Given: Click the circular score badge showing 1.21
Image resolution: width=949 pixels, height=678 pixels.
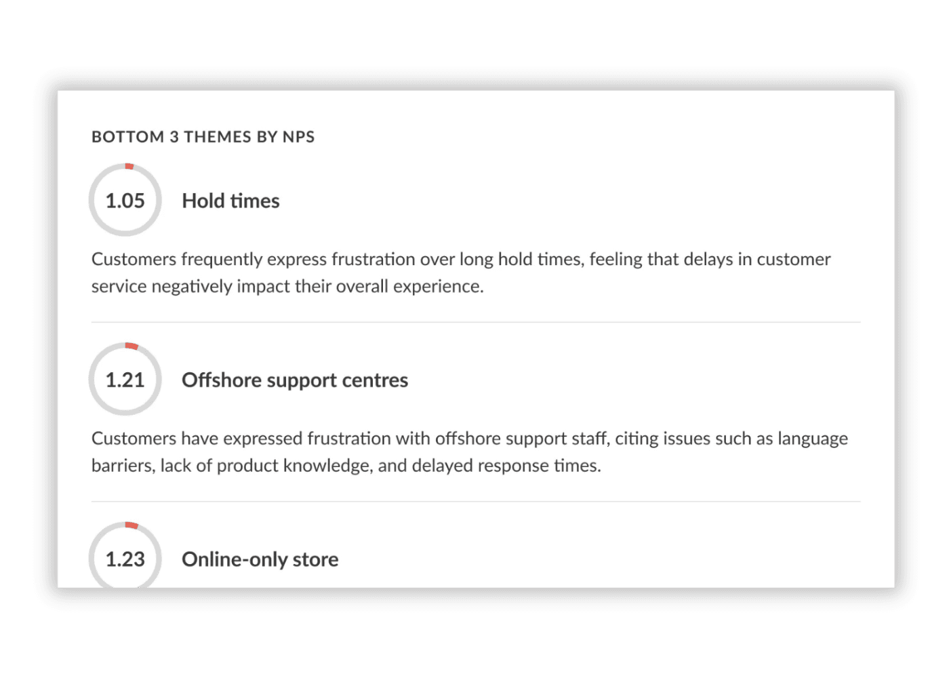Looking at the screenshot, I should click(x=125, y=378).
